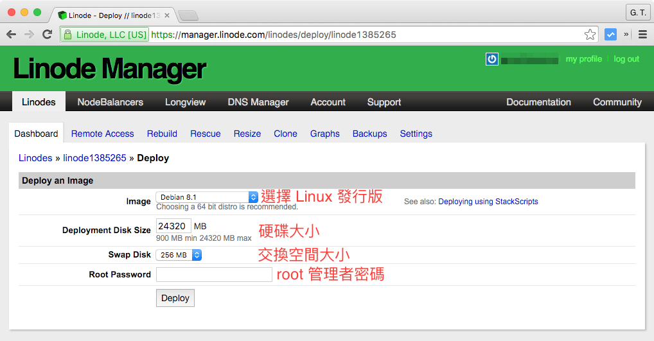Switch to the Rescue tab
Image resolution: width=654 pixels, height=341 pixels.
pyautogui.click(x=205, y=134)
